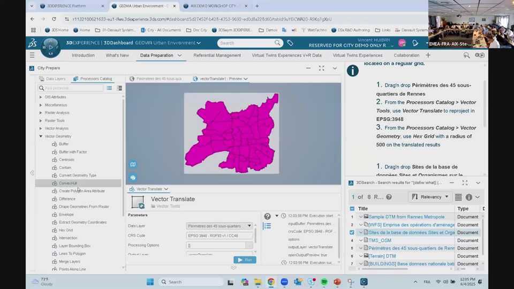Switch to the Processors Catalog tab
Screen dimensions: 514x289
pos(93,79)
